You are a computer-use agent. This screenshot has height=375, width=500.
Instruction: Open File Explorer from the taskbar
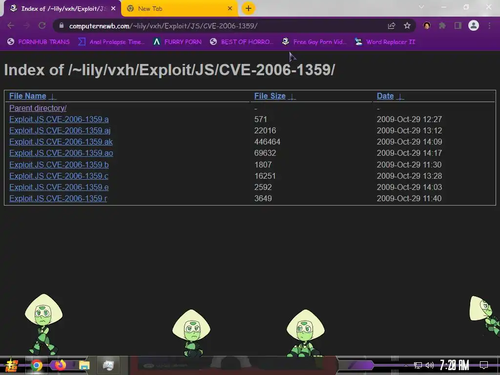(84, 365)
